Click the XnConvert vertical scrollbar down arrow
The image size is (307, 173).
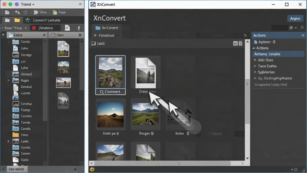(247, 158)
